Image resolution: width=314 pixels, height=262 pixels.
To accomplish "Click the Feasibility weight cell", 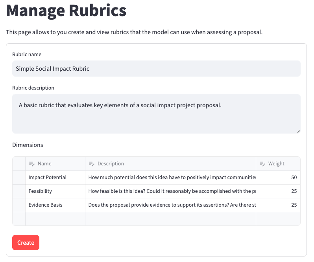I will [278, 191].
